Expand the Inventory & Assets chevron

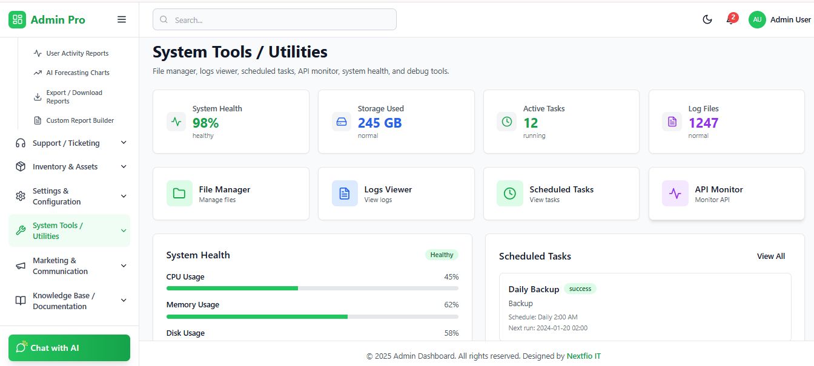tap(124, 167)
